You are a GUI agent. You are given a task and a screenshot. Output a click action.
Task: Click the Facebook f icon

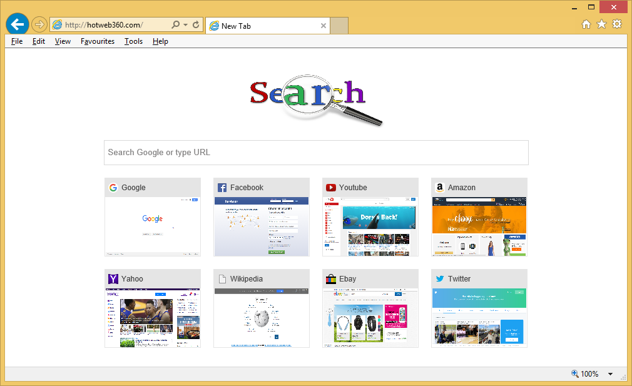[x=222, y=188]
